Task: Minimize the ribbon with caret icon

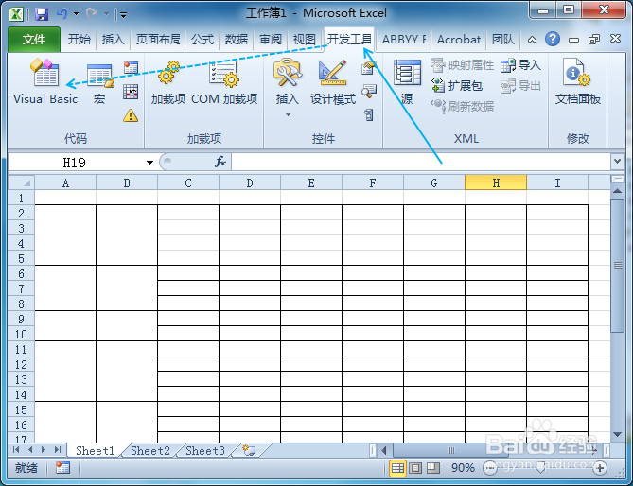Action: [533, 40]
